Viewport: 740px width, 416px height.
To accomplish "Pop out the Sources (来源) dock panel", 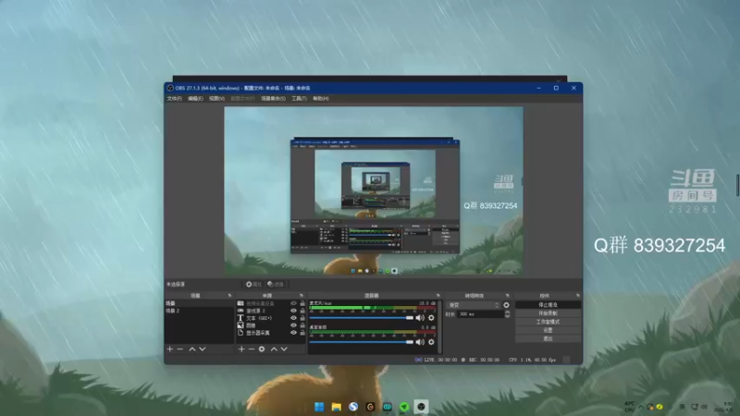I will coord(302,295).
